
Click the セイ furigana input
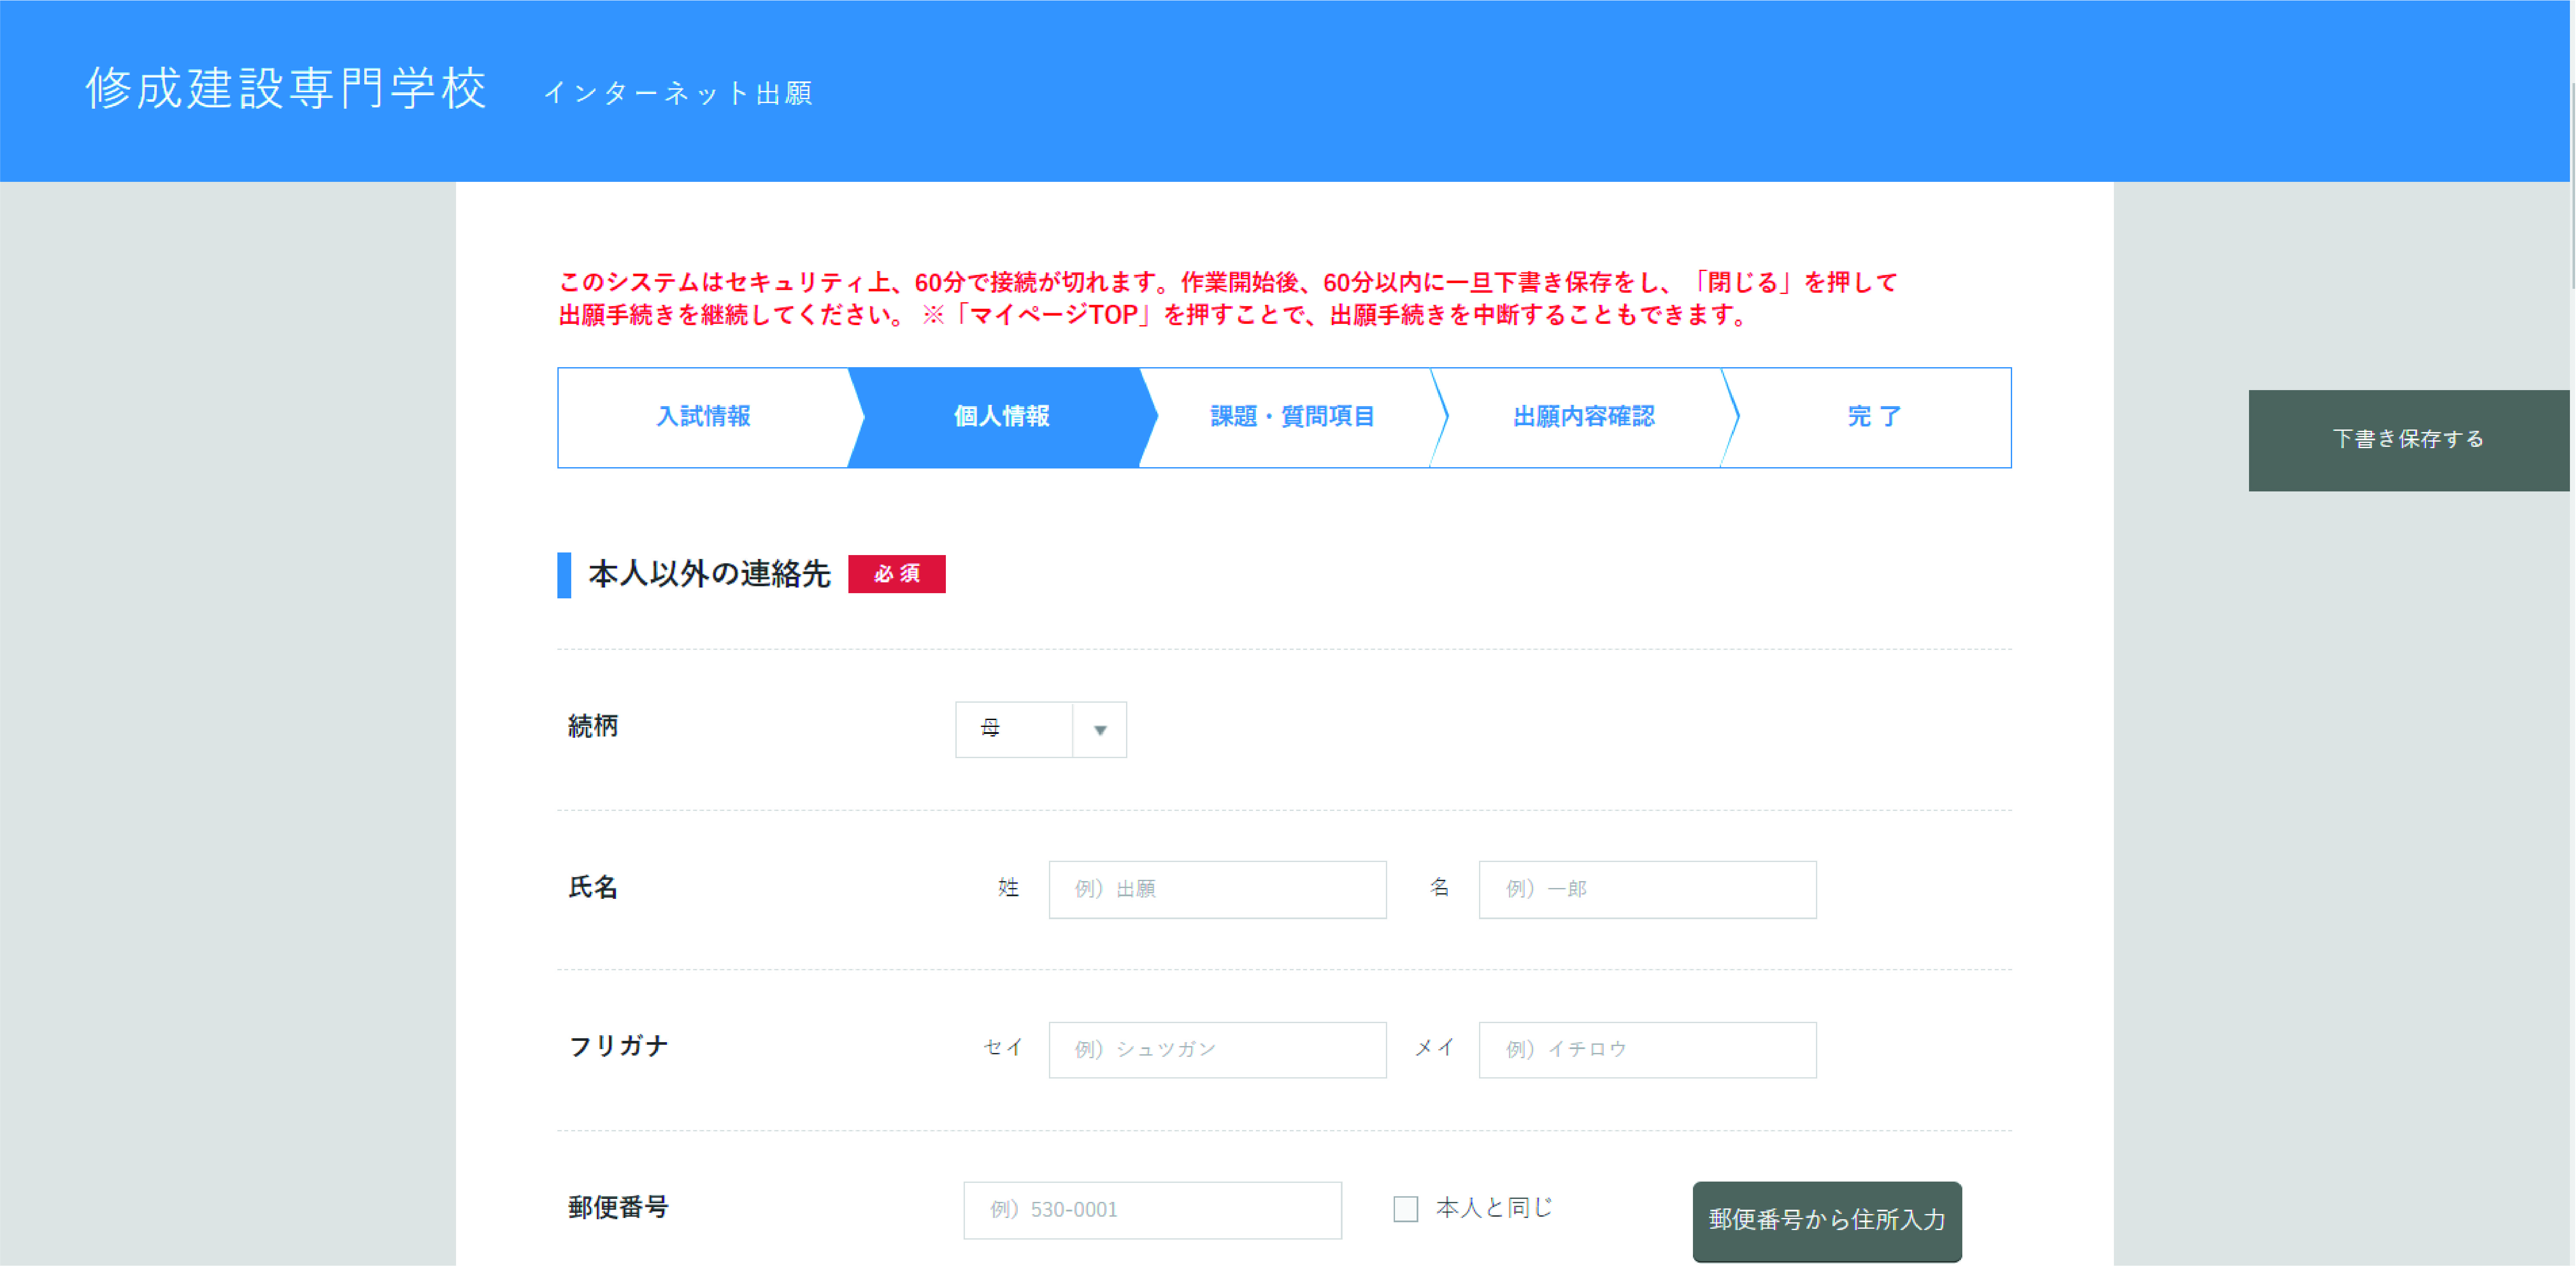(x=1216, y=1049)
